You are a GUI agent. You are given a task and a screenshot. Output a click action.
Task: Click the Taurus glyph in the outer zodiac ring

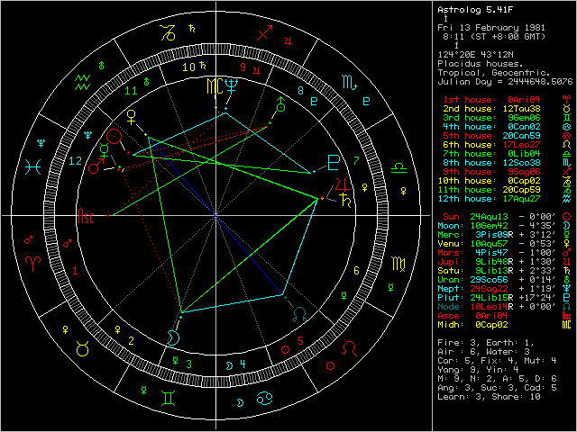(x=82, y=348)
